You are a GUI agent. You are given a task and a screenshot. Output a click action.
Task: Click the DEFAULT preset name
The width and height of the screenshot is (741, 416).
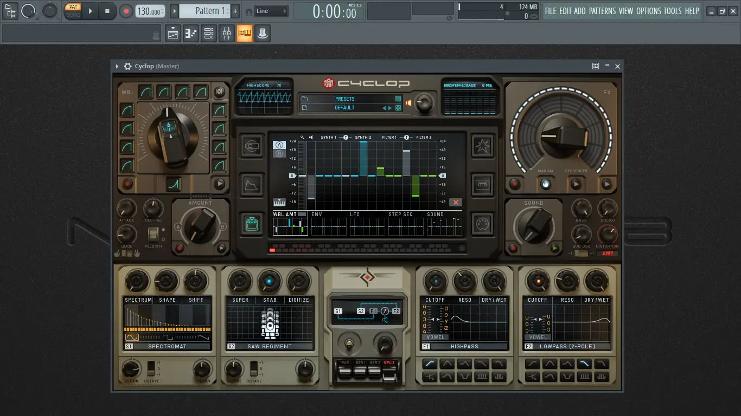tap(344, 108)
